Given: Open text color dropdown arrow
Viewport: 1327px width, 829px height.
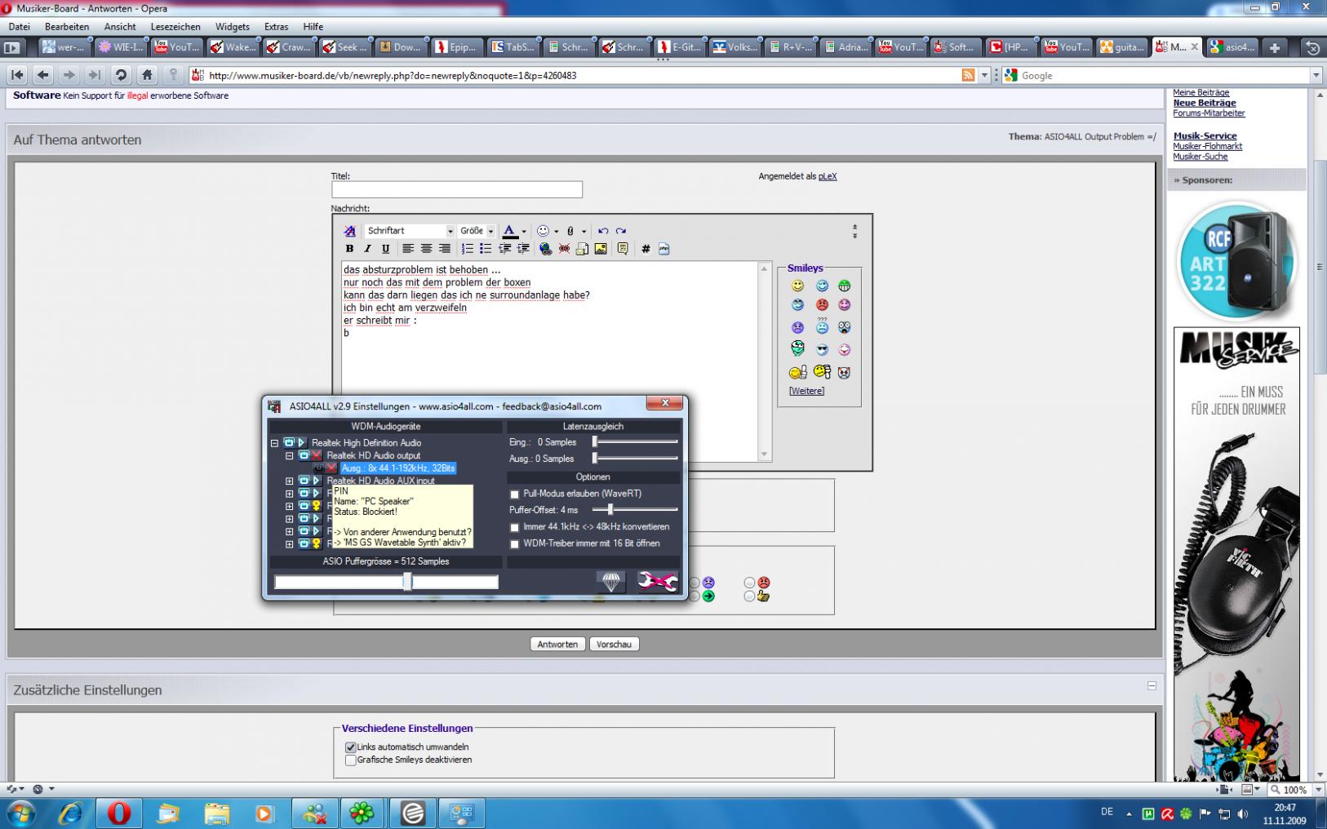Looking at the screenshot, I should 524,231.
